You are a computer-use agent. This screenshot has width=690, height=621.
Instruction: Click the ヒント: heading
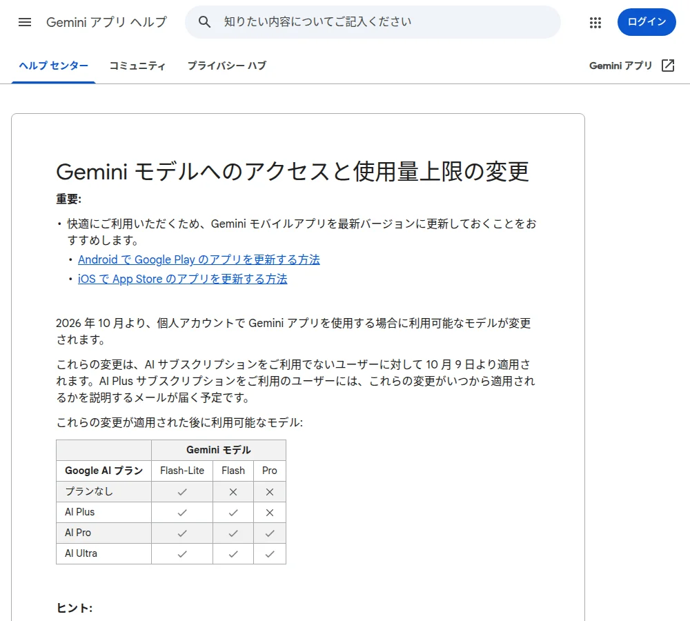[75, 609]
